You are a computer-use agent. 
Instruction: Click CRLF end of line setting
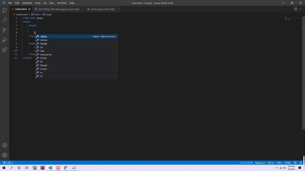[x=279, y=162]
